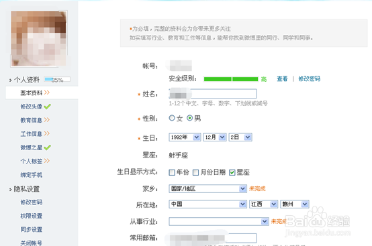Click the 射手座 zodiac text
Viewport: 372px width, 246px height.
[179, 156]
